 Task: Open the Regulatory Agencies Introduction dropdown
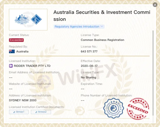tap(77, 26)
